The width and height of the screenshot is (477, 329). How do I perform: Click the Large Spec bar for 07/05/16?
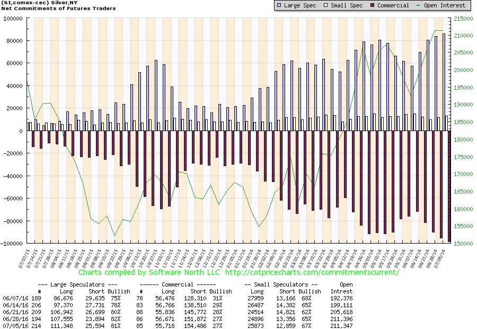tap(444, 82)
